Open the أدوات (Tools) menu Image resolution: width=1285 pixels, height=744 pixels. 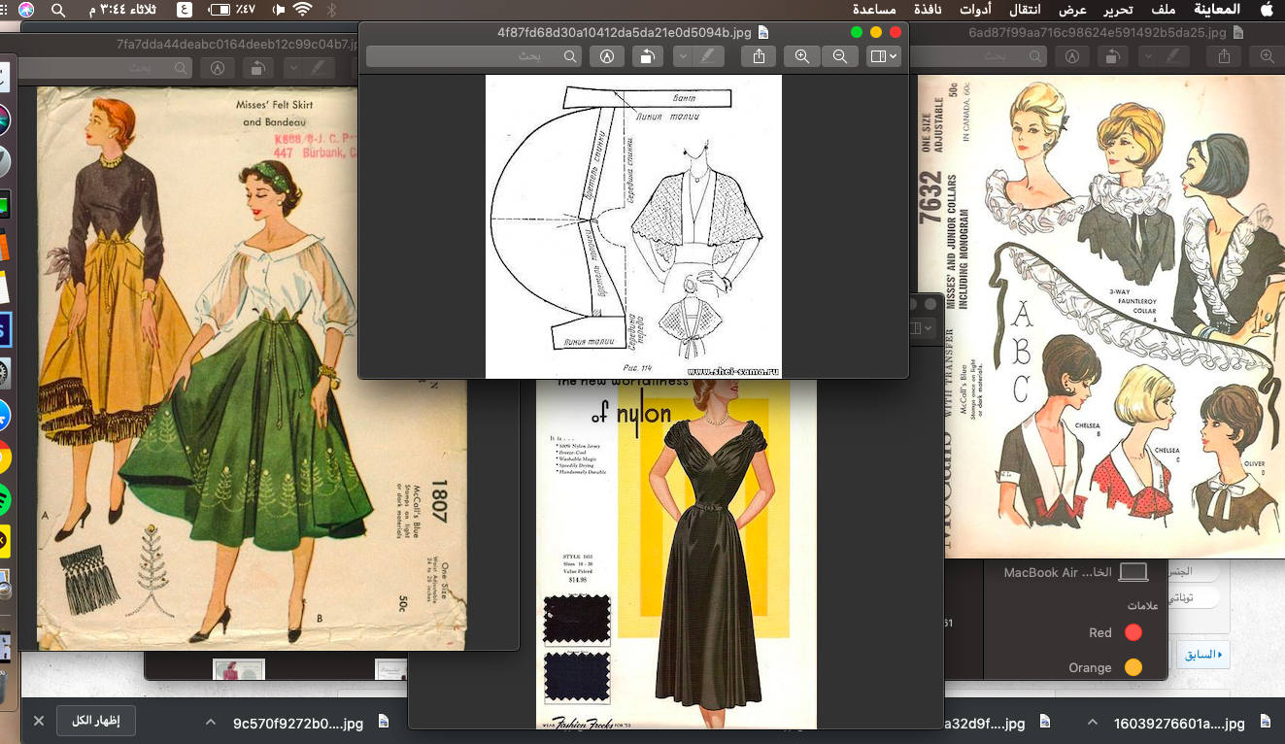972,10
